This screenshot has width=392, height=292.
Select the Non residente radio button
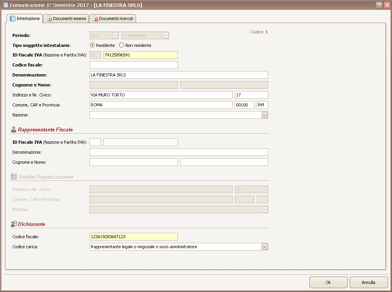[121, 45]
